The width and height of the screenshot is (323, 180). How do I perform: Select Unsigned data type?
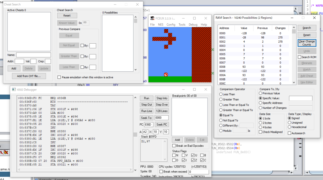pyautogui.click(x=289, y=123)
